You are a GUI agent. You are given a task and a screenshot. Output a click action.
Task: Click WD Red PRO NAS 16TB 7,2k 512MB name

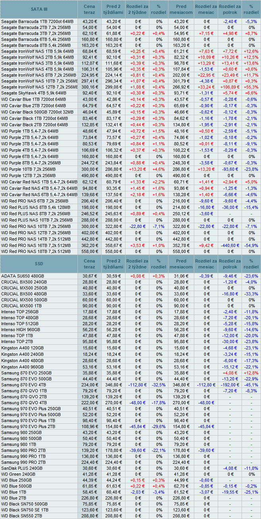[x=36, y=245]
